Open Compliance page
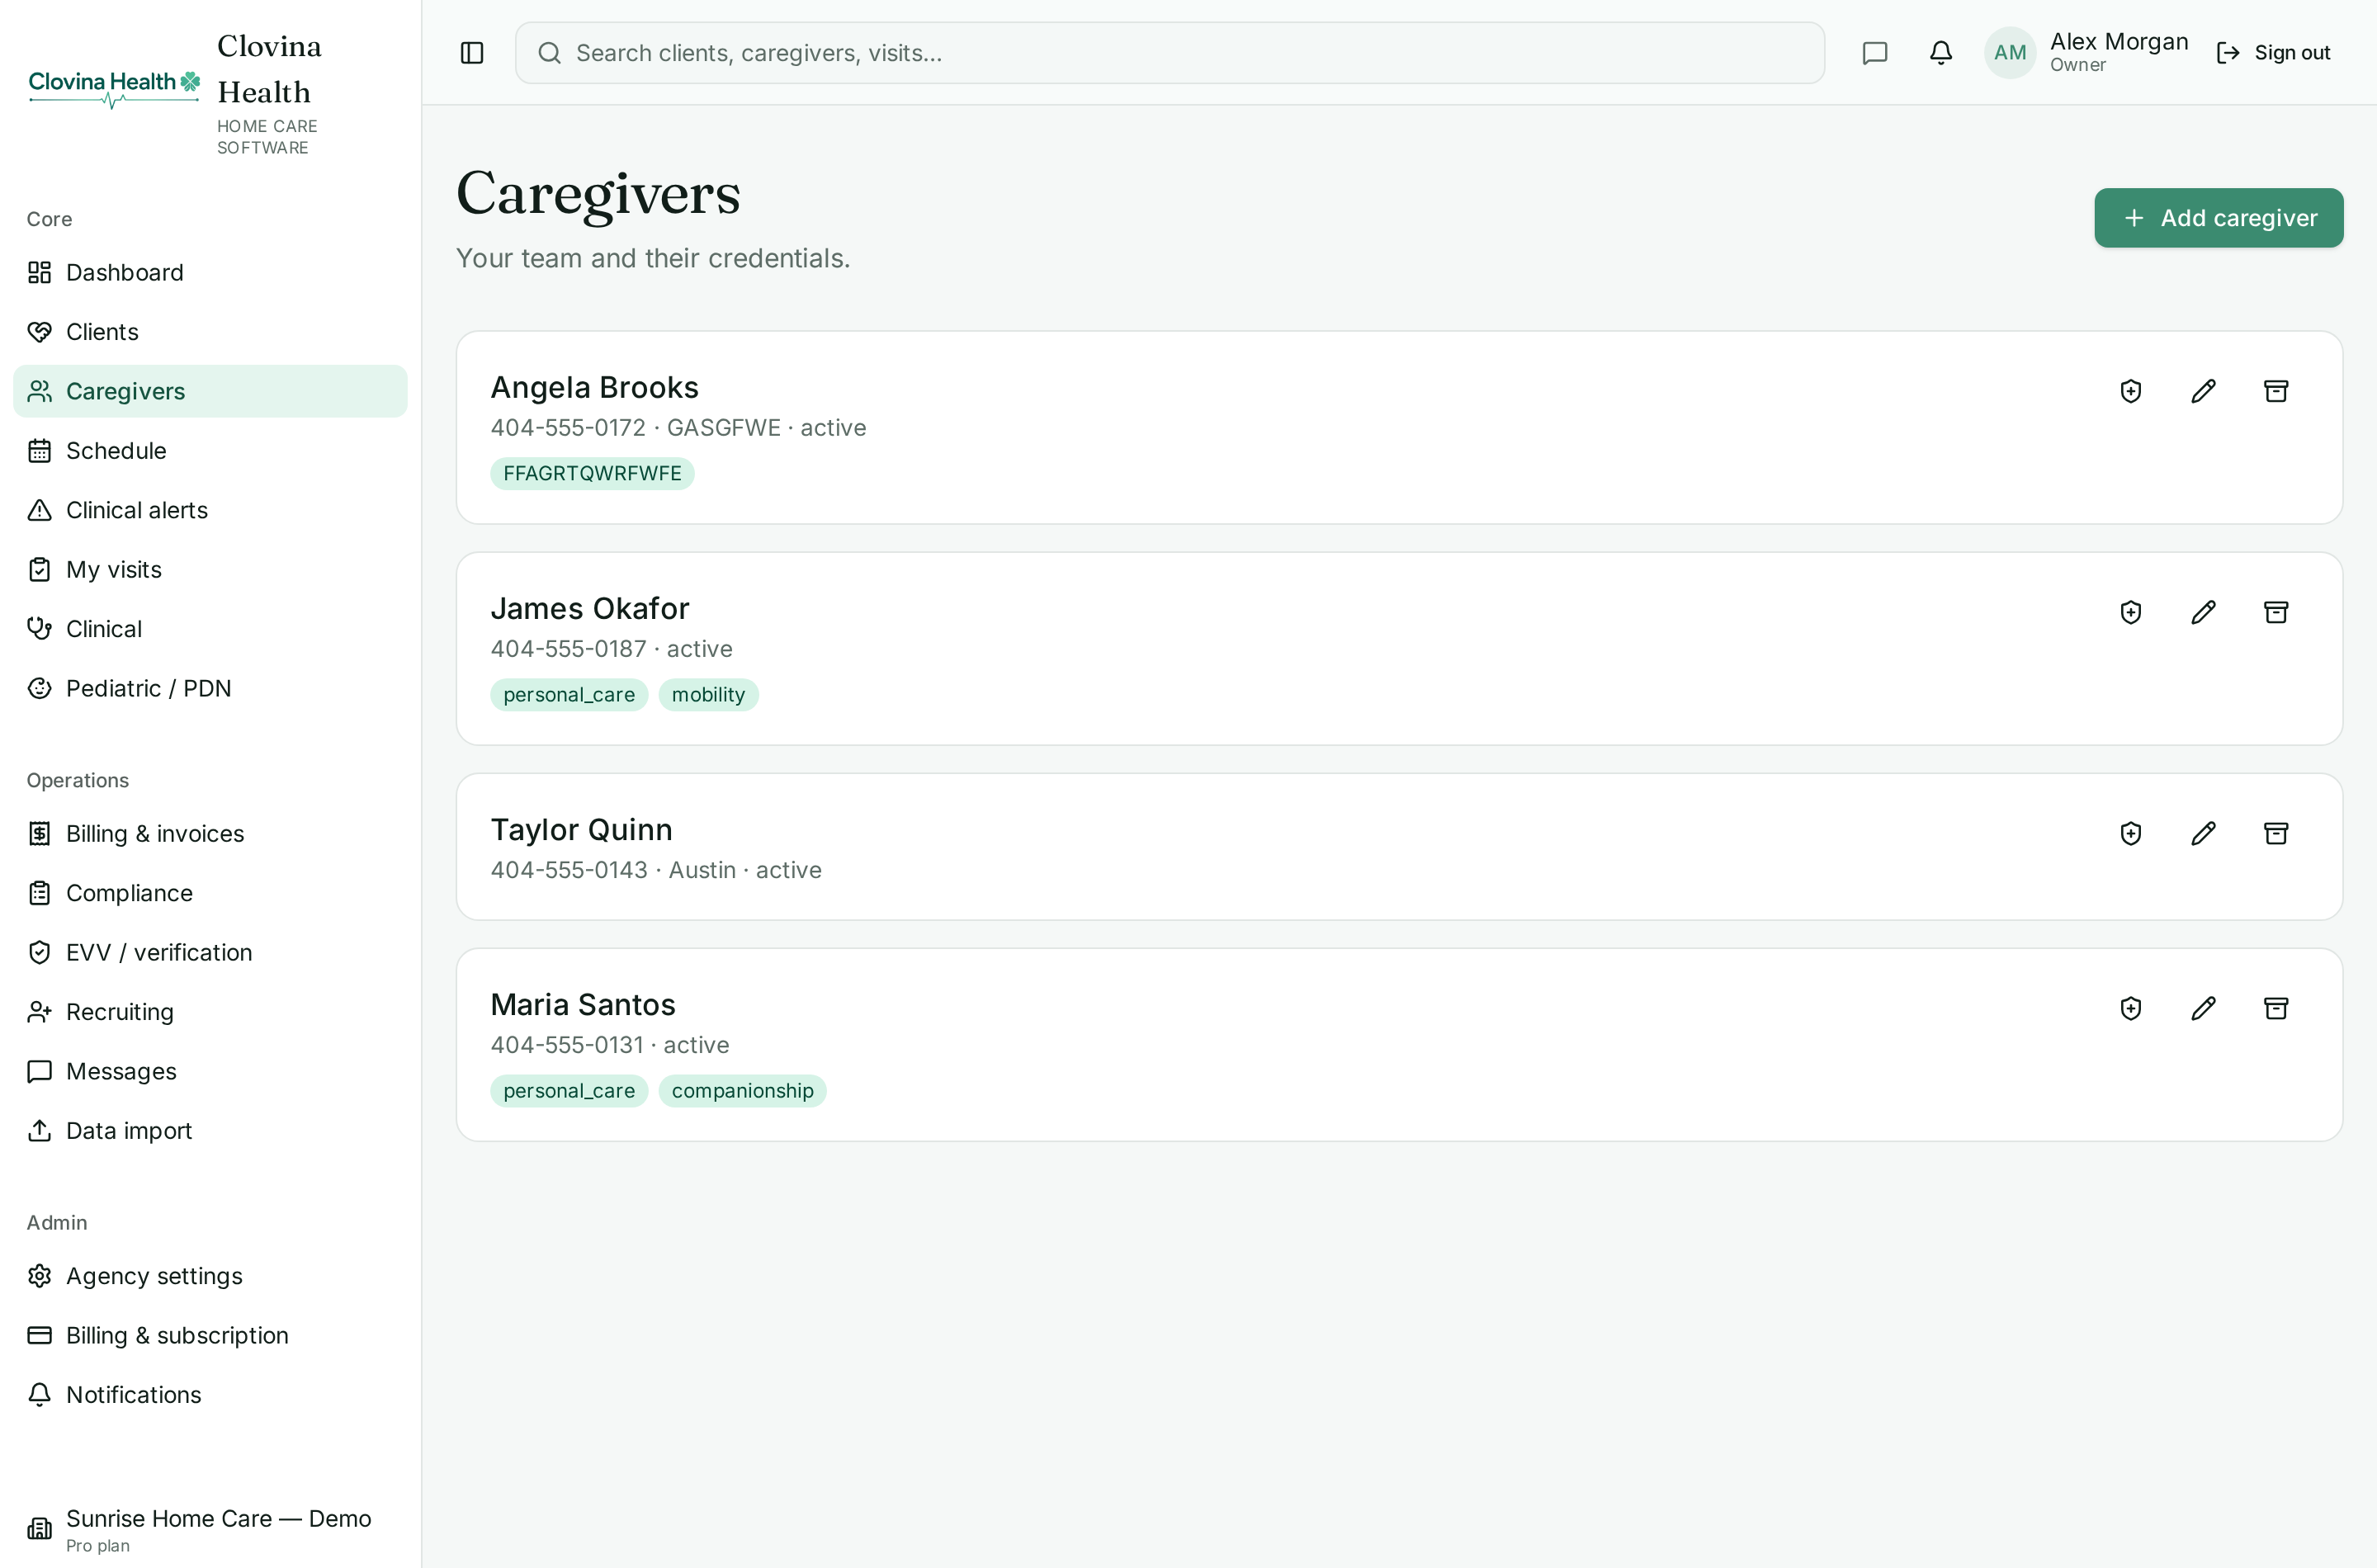The height and width of the screenshot is (1568, 2377). 210,893
